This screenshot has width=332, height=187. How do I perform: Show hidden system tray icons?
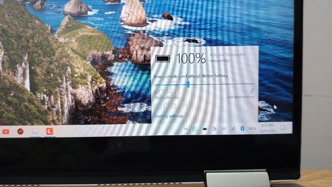(186, 129)
